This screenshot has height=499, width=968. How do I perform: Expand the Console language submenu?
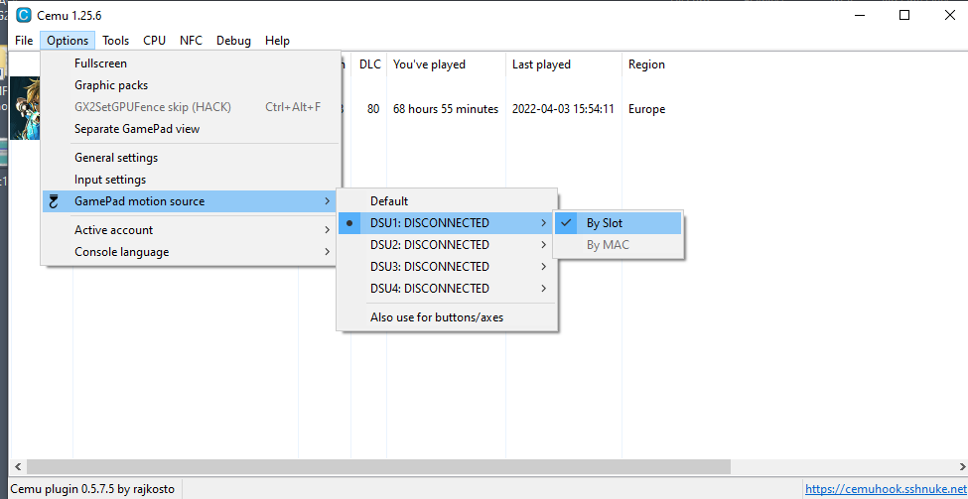[x=191, y=252]
